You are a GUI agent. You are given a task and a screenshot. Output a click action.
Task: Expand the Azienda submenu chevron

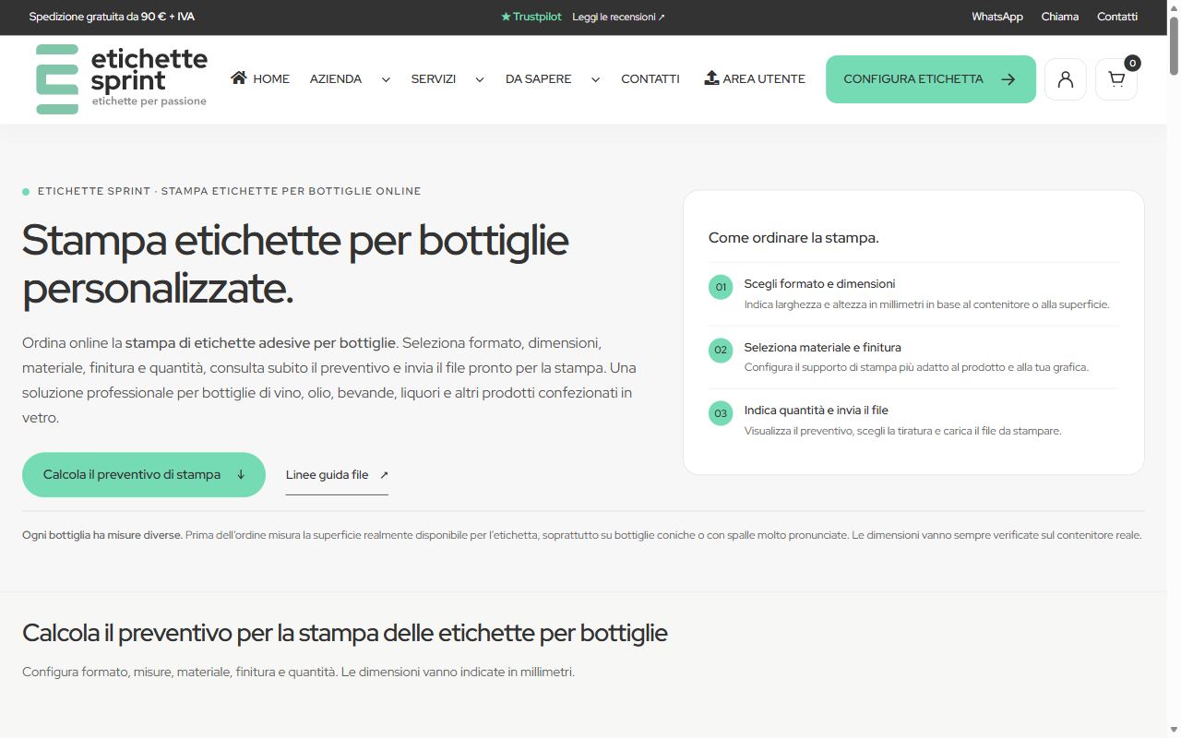coord(386,79)
